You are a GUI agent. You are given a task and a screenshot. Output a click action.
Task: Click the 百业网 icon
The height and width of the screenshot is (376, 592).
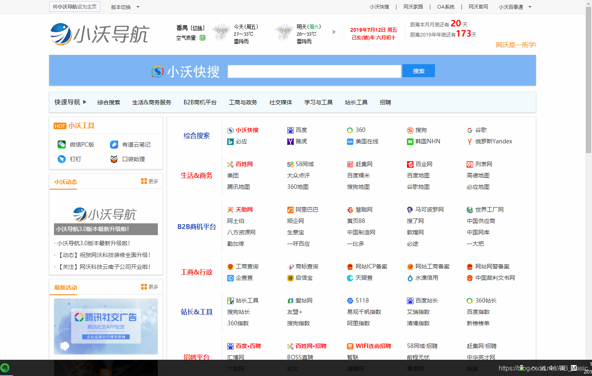pos(410,164)
